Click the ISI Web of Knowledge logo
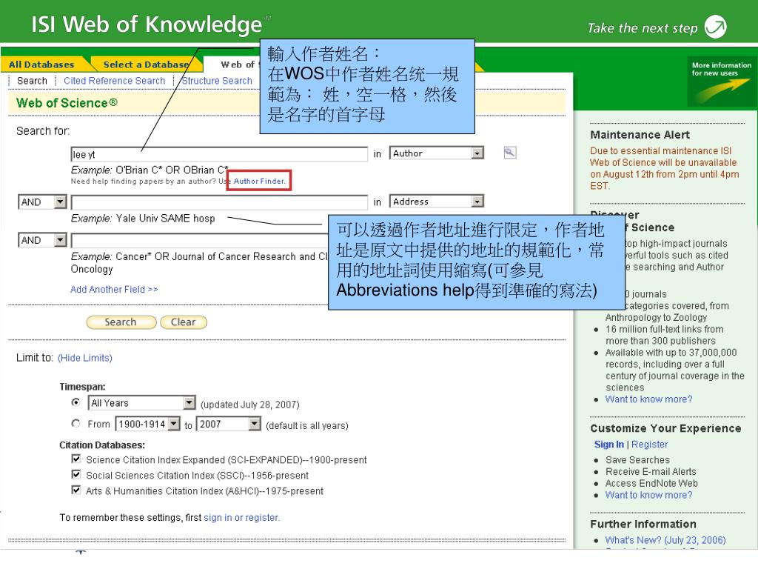This screenshot has height=569, width=758. click(x=147, y=24)
